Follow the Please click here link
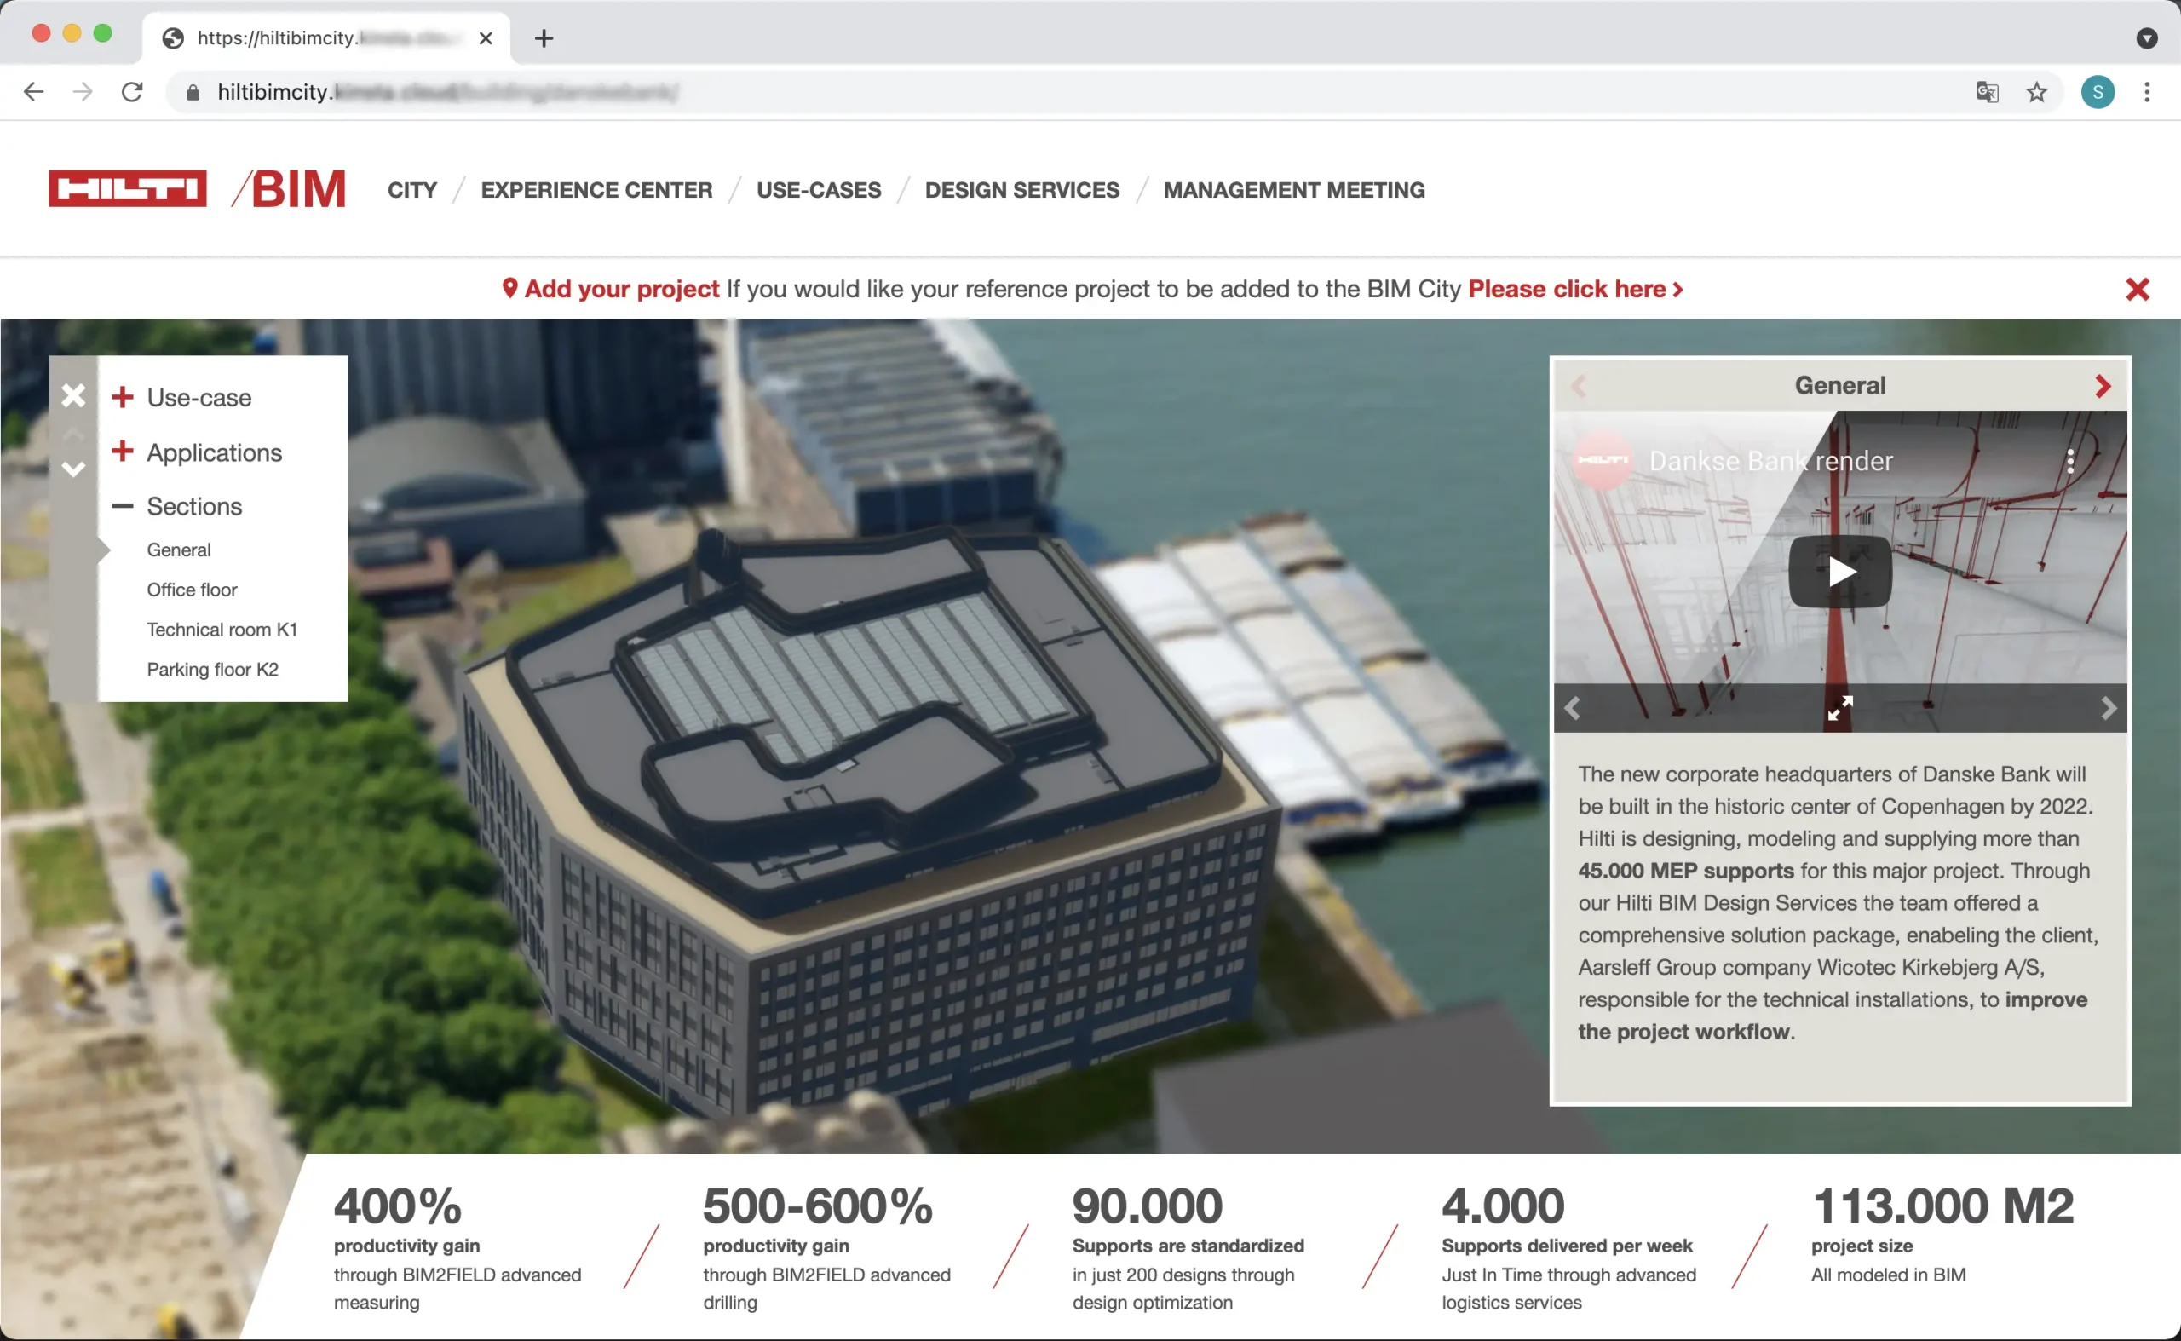This screenshot has height=1341, width=2181. coord(1575,289)
